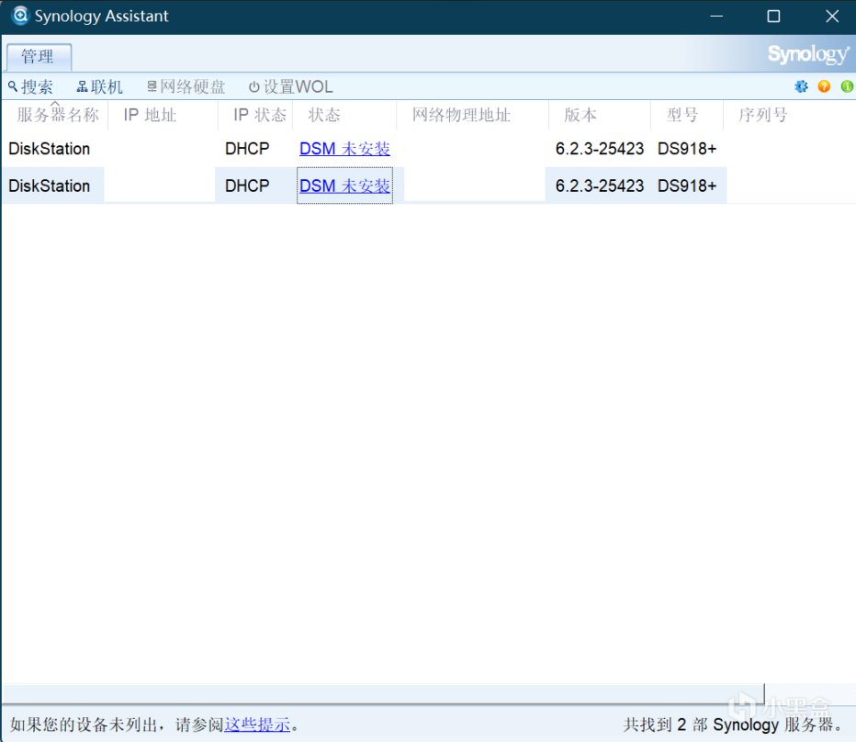Close the Synology Assistant window
Viewport: 856px width, 742px height.
pyautogui.click(x=832, y=17)
